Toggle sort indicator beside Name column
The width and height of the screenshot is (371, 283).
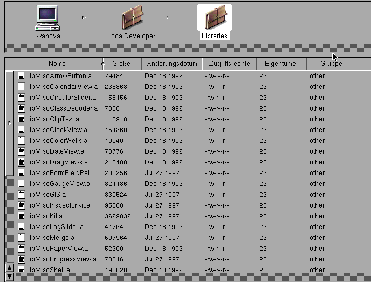103,64
